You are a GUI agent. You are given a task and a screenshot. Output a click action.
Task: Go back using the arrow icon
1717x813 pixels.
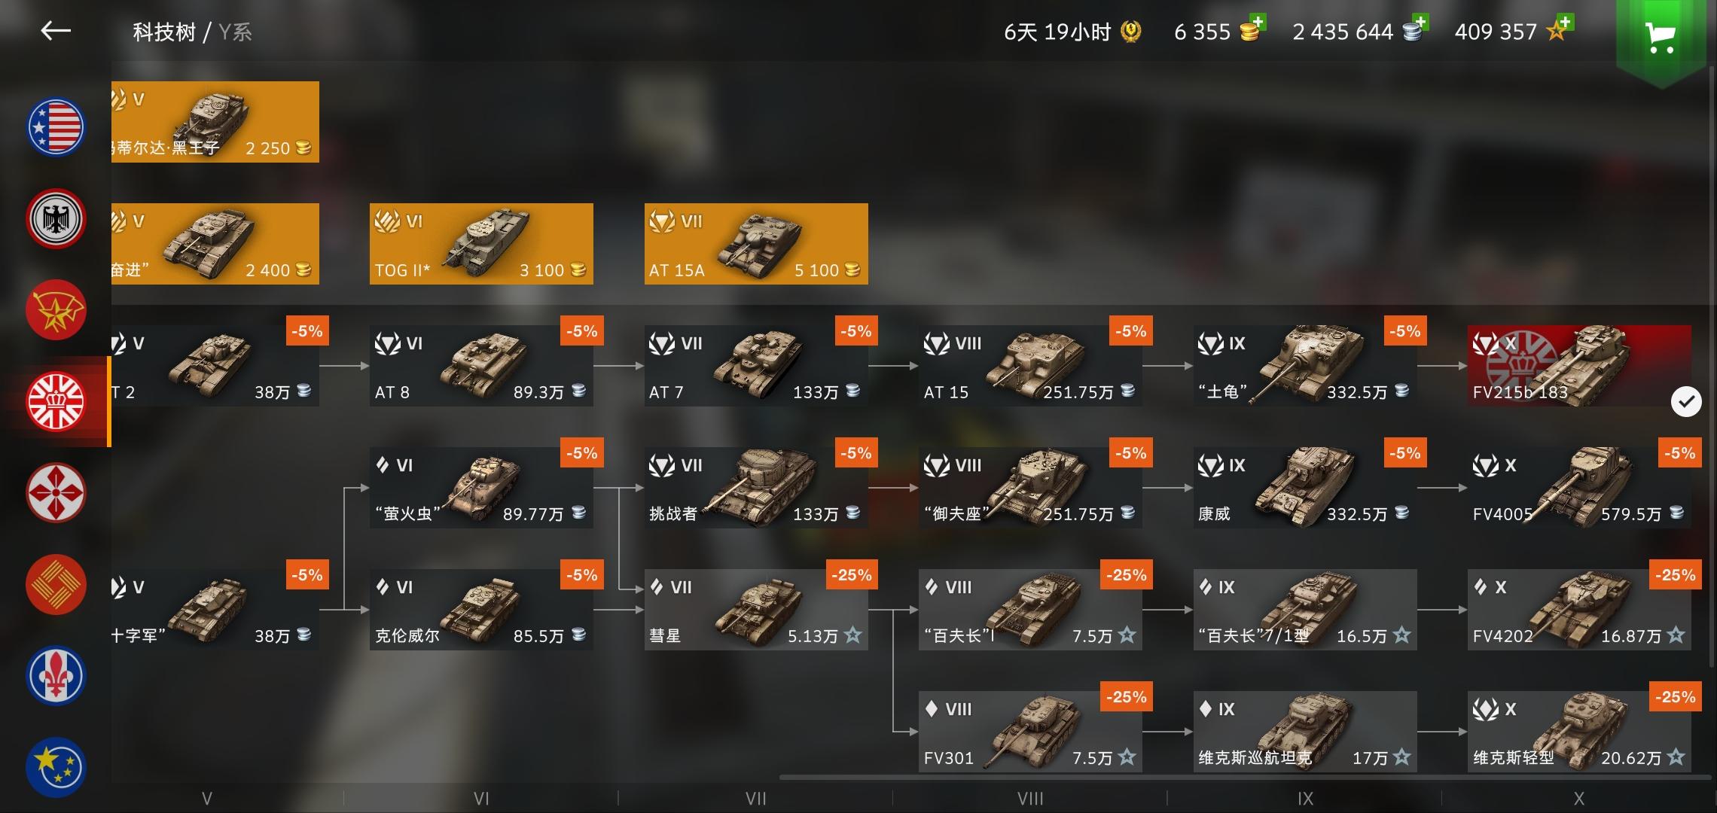tap(56, 31)
